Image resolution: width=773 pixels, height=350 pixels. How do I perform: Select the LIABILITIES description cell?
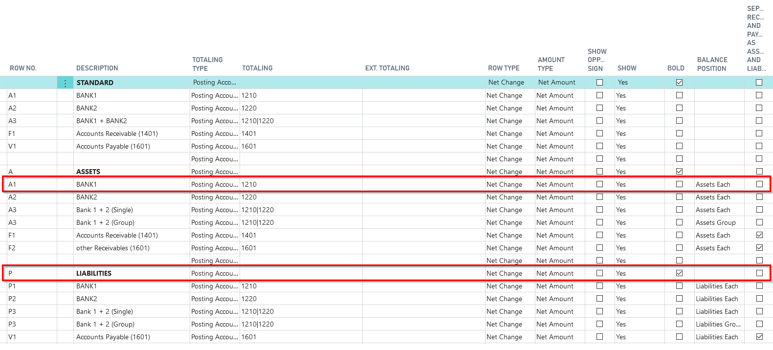click(x=94, y=273)
